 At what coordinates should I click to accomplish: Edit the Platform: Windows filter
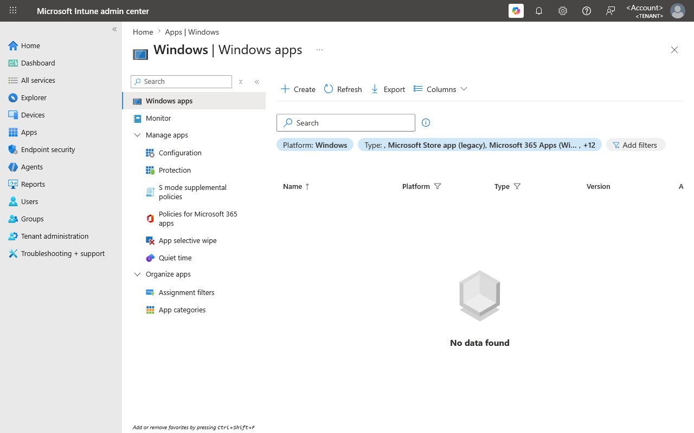pyautogui.click(x=315, y=145)
